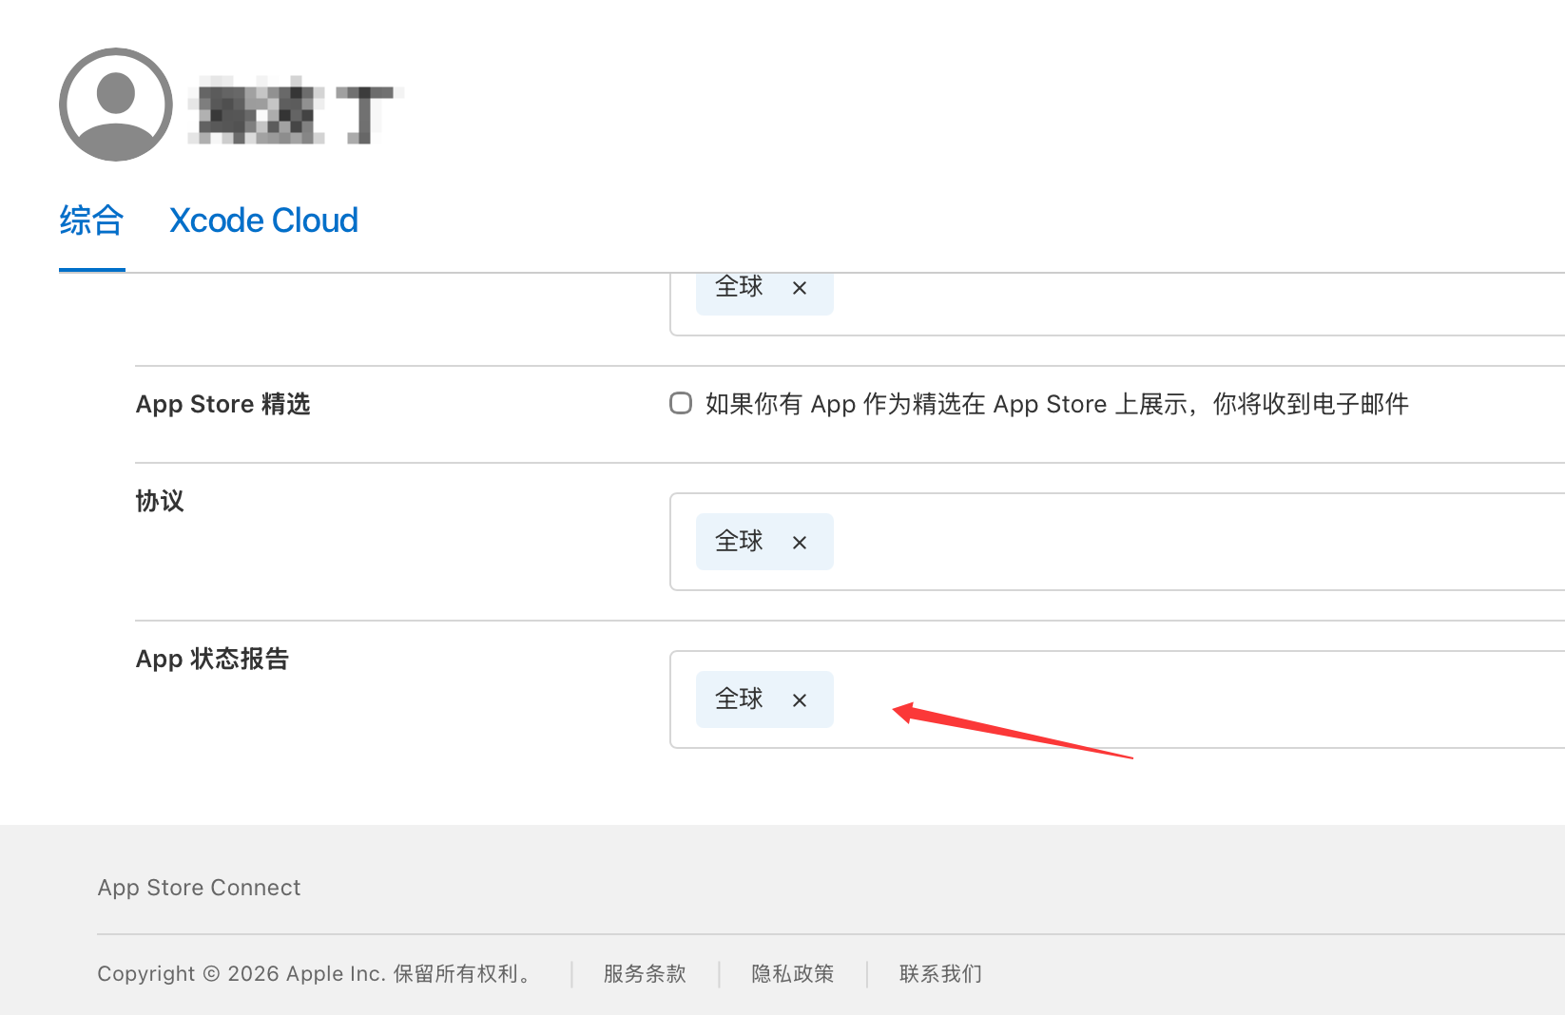The width and height of the screenshot is (1565, 1015).
Task: Remove the 全球 tag above App Store 精选
Action: click(800, 288)
